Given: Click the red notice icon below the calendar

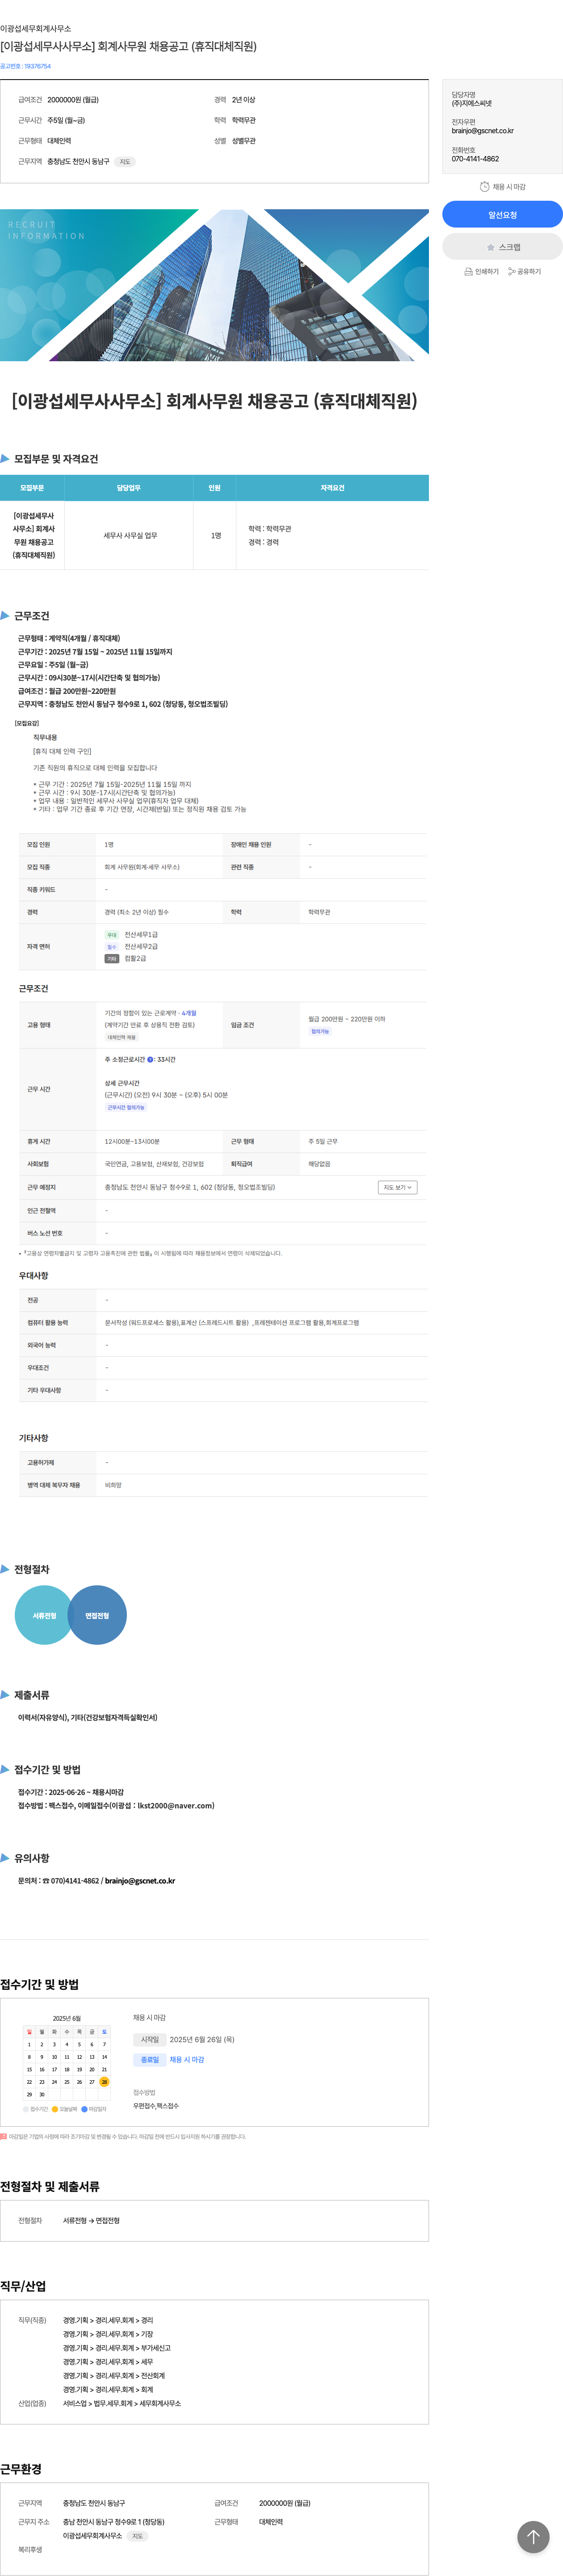Looking at the screenshot, I should pos(3,2137).
